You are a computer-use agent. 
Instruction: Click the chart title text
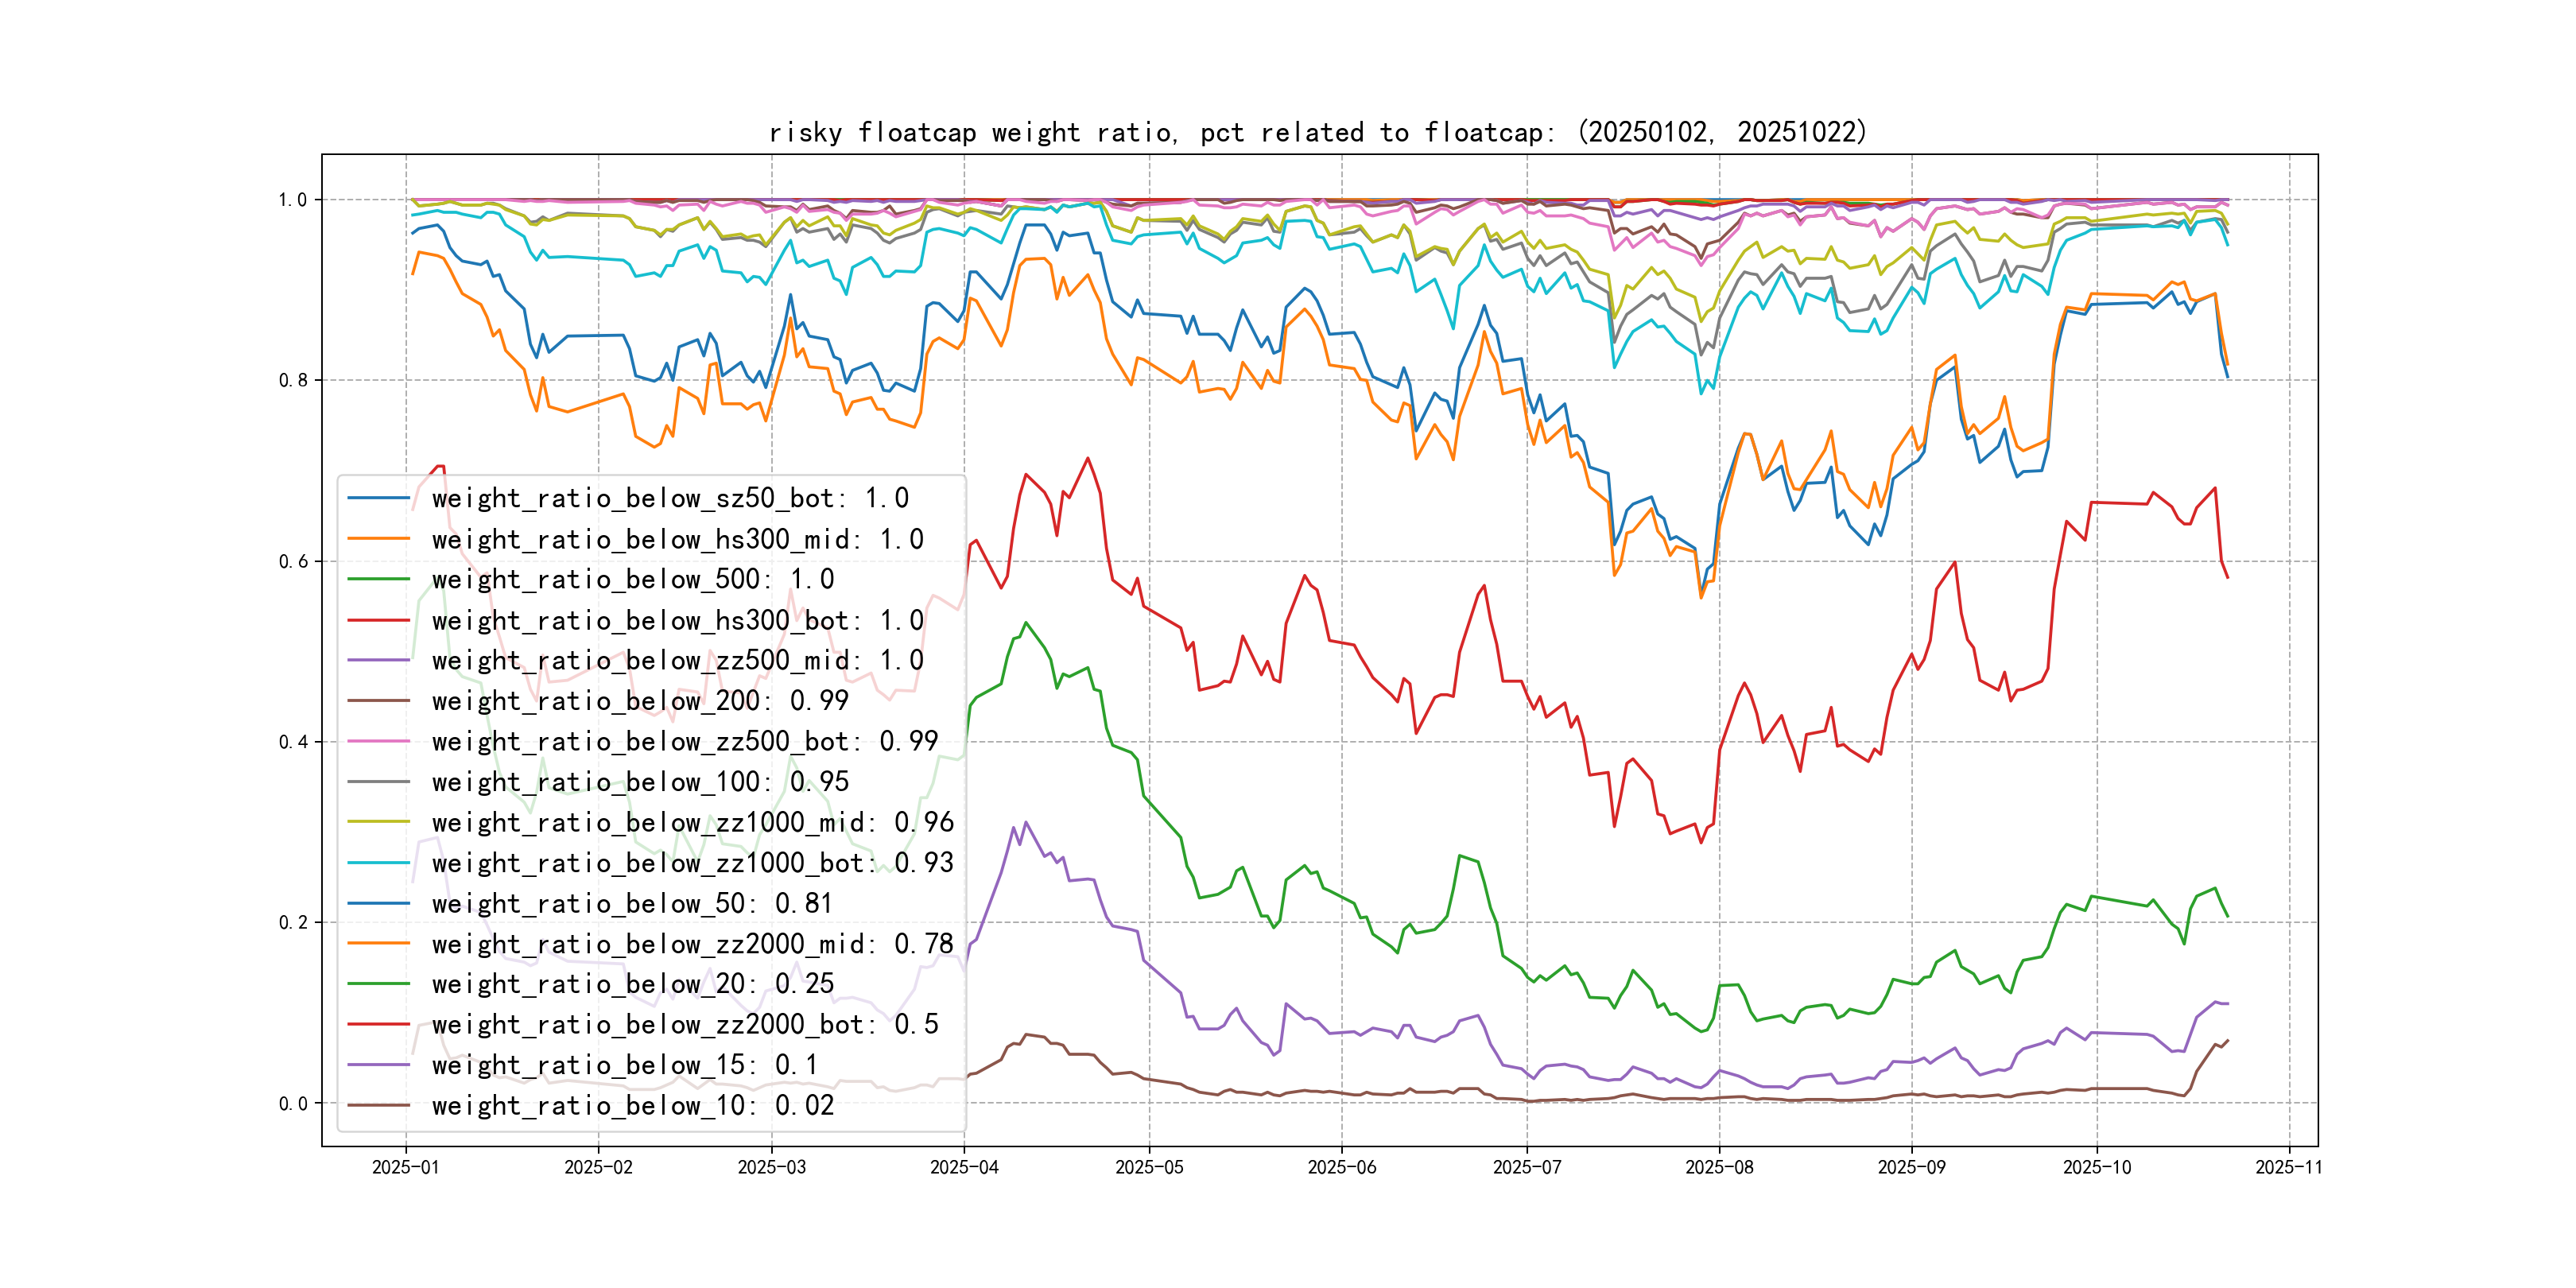click(1317, 132)
